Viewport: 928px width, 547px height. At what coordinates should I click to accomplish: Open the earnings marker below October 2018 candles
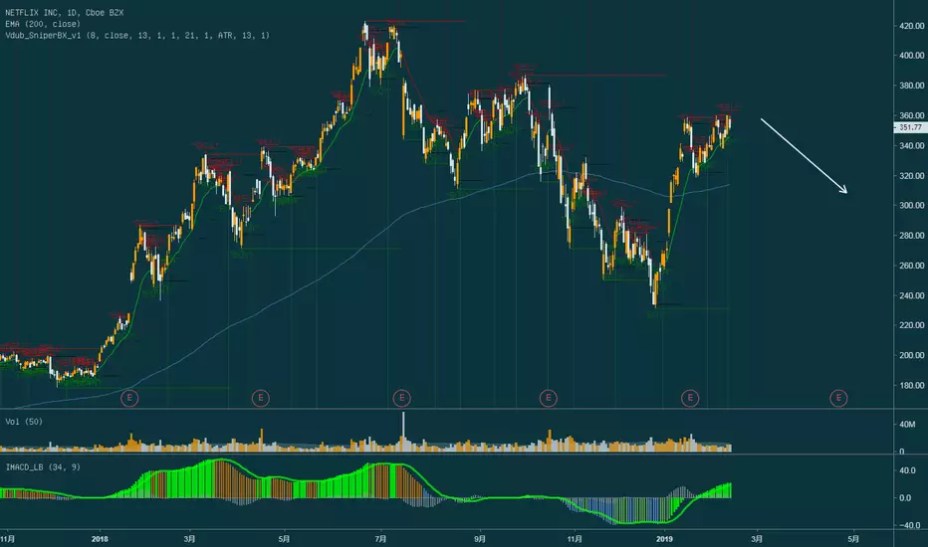(x=548, y=398)
